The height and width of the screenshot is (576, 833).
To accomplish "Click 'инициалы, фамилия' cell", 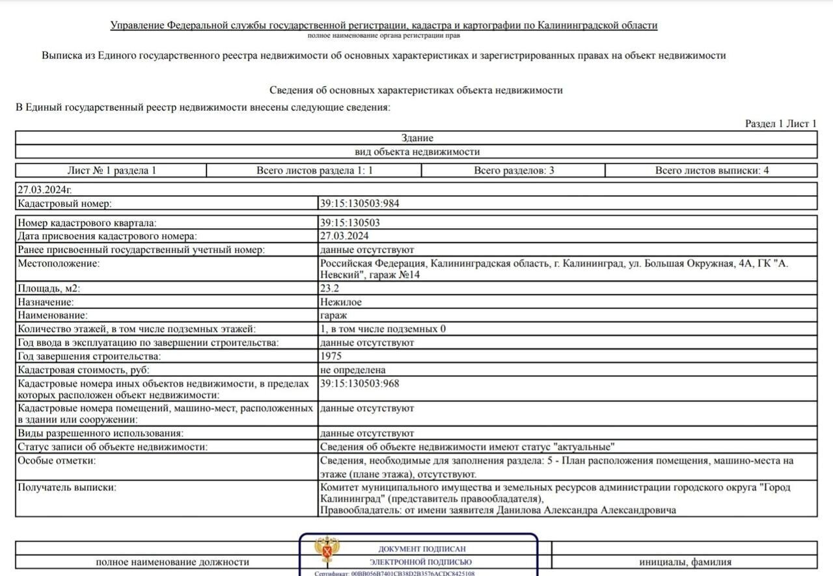I will point(685,562).
